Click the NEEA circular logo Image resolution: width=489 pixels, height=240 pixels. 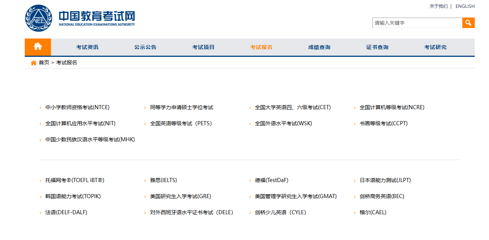39,18
